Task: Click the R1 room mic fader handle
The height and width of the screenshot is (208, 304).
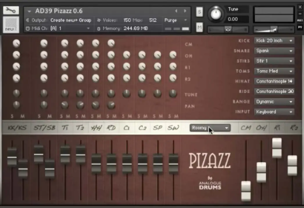Action: coord(277,148)
